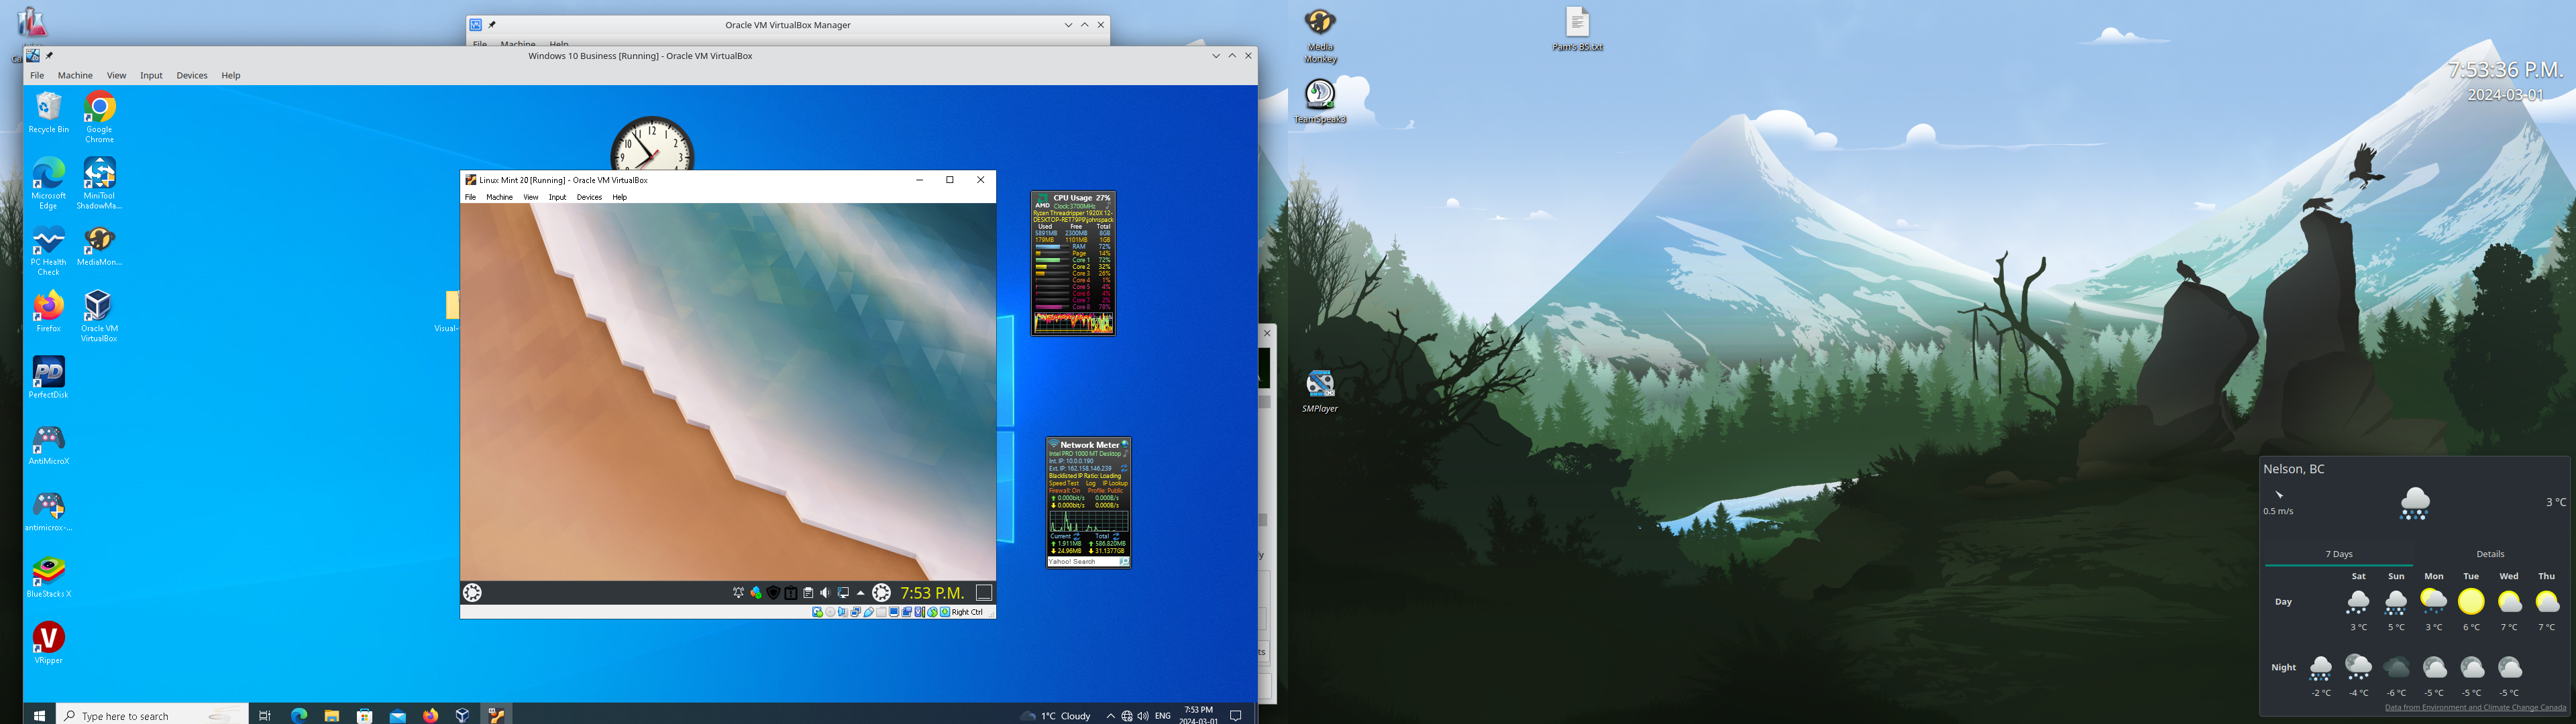Click the Yahoo! Search field in Network Meter

click(1083, 562)
